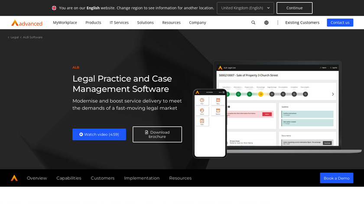
Task: Click the red Action button in laptop mockup
Action: click(x=267, y=114)
